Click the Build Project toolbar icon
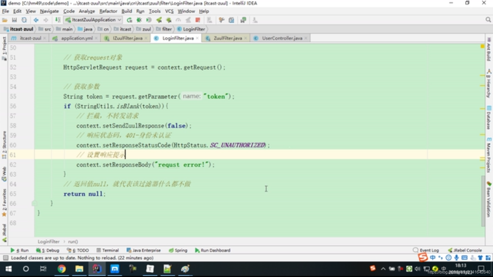This screenshot has height=277, width=493. [58, 20]
